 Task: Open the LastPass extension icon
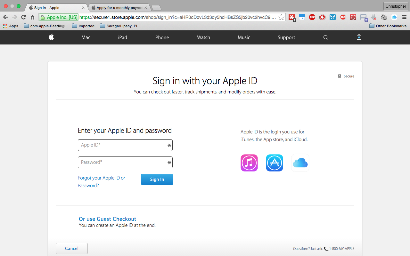tap(292, 17)
